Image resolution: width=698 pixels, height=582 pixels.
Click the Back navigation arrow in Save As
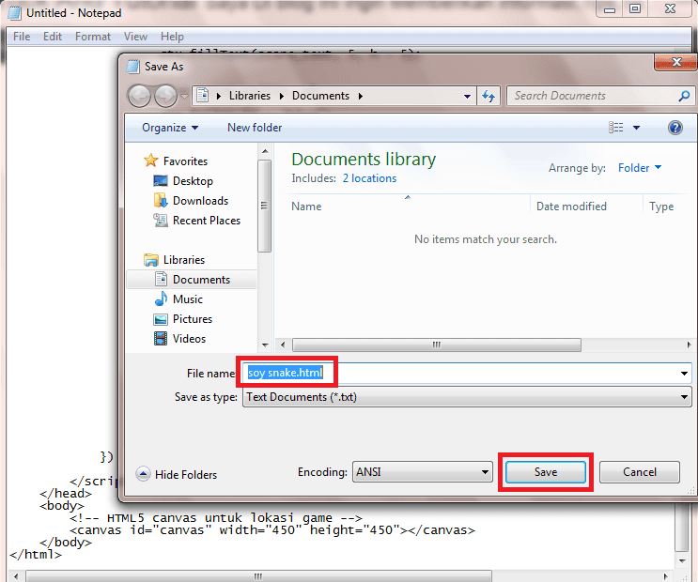tap(139, 96)
